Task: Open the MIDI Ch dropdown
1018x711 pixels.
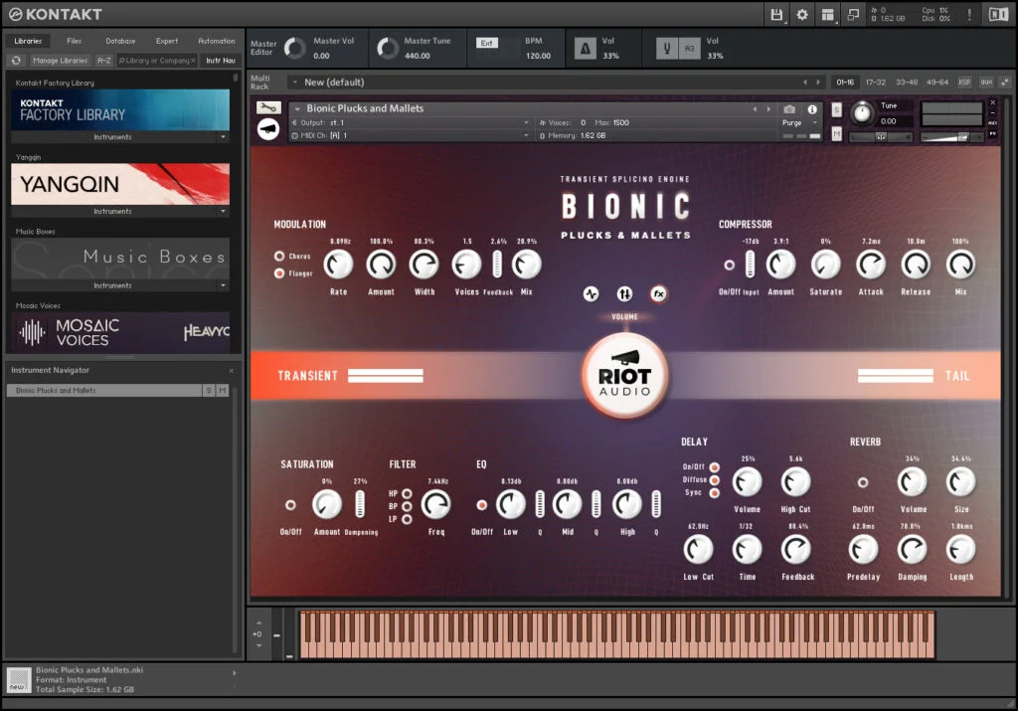Action: click(x=411, y=135)
